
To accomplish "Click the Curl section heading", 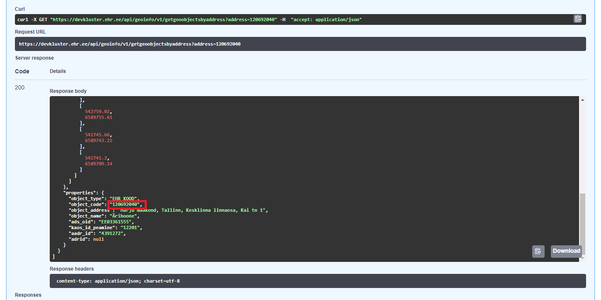I will (x=19, y=9).
